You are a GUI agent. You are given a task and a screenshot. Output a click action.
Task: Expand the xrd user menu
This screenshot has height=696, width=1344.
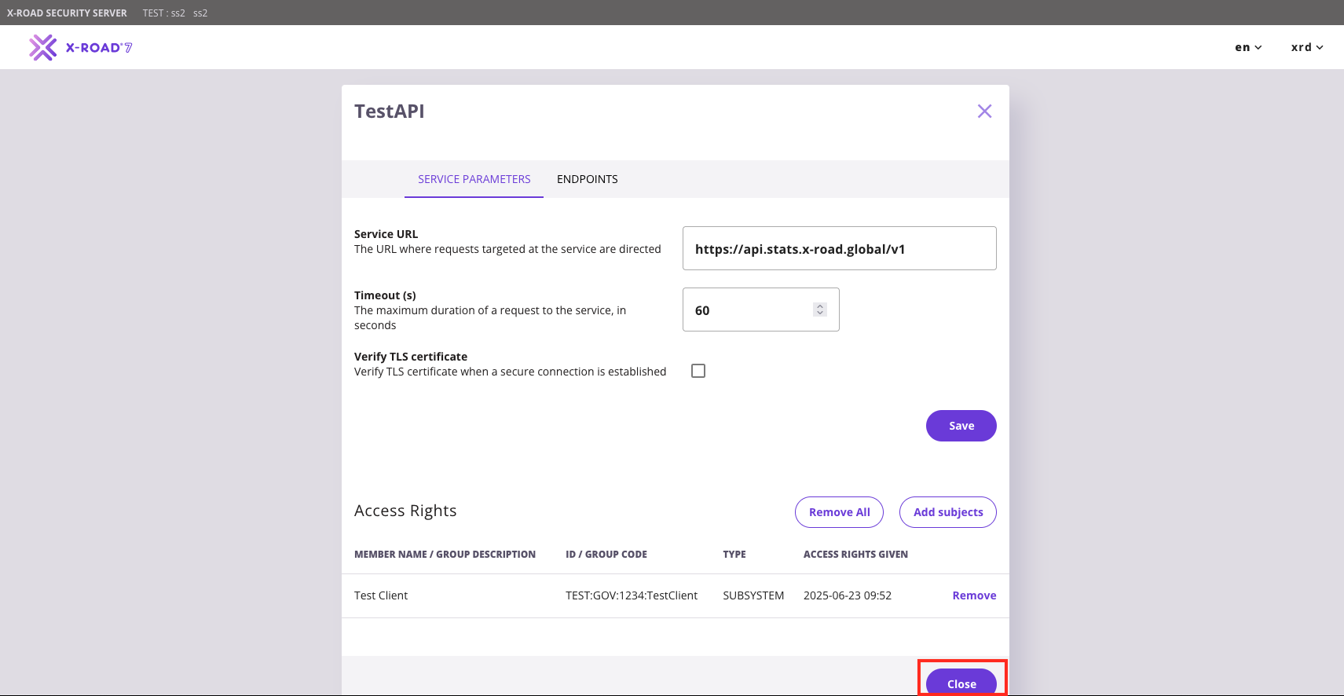click(1307, 47)
